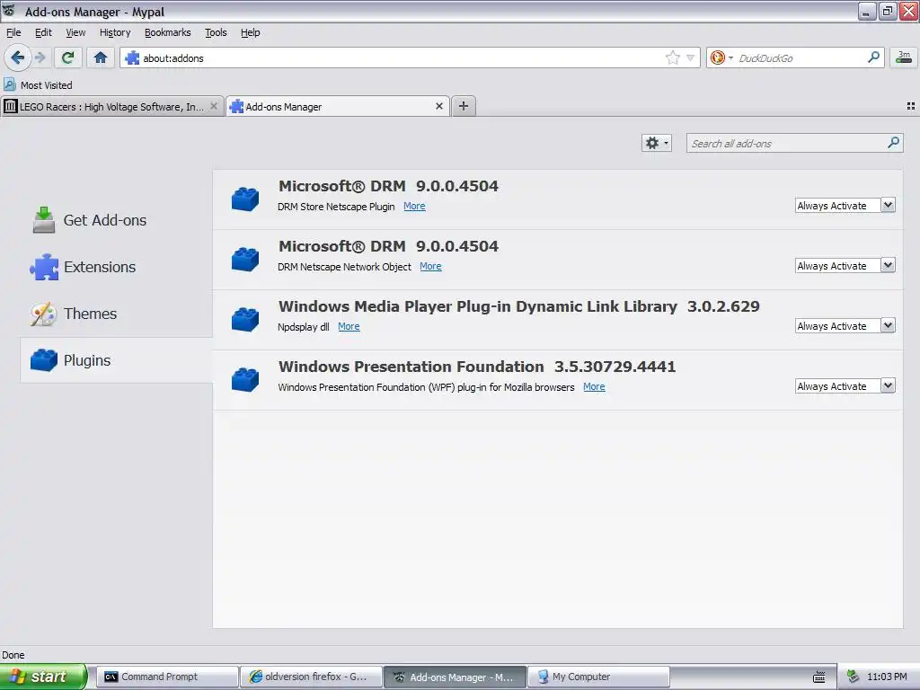Select Plugins in the sidebar
The height and width of the screenshot is (690, 920).
coord(116,360)
